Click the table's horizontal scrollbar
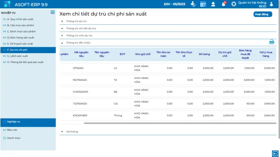This screenshot has width=280, height=157. (x=180, y=123)
